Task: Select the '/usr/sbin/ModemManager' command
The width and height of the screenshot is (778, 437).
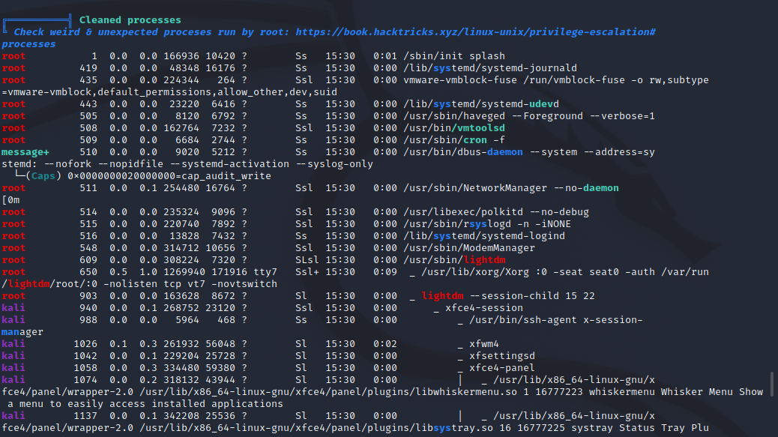Action: coord(469,247)
